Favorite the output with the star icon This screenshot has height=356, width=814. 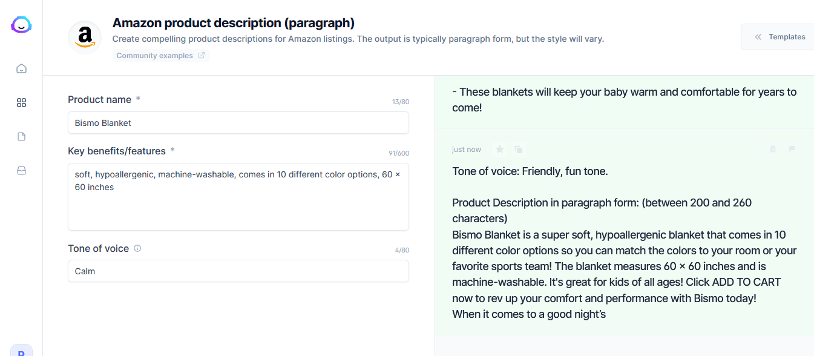click(499, 150)
